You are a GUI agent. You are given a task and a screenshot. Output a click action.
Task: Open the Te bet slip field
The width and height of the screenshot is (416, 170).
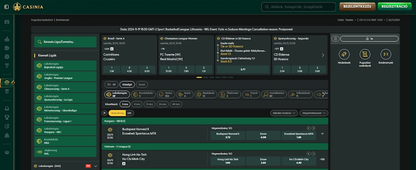(369, 39)
